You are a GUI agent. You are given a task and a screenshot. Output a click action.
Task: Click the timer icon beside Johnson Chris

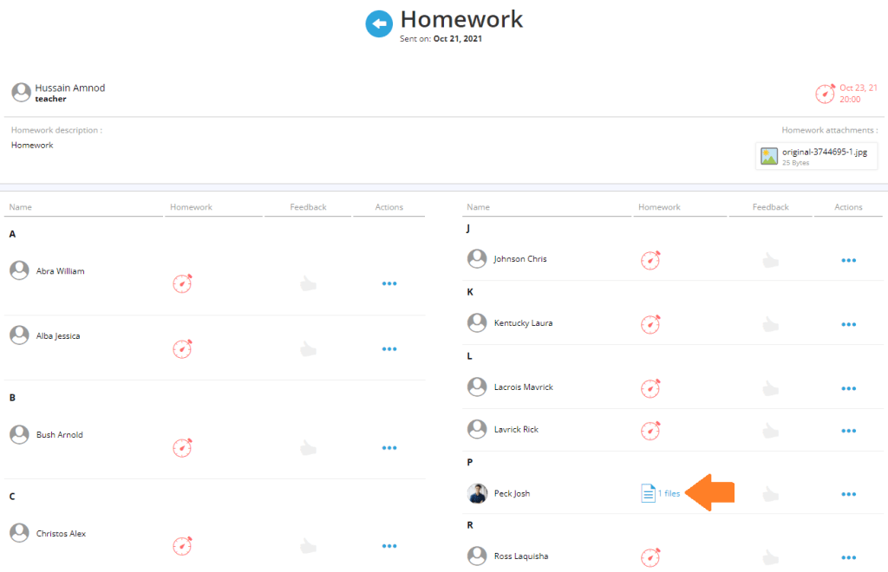[x=650, y=258]
